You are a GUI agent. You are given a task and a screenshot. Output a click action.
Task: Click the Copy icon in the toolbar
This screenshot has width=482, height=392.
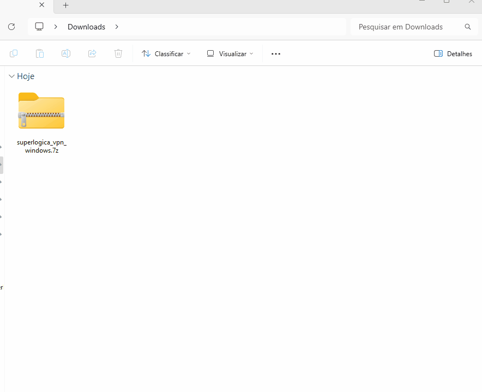14,53
